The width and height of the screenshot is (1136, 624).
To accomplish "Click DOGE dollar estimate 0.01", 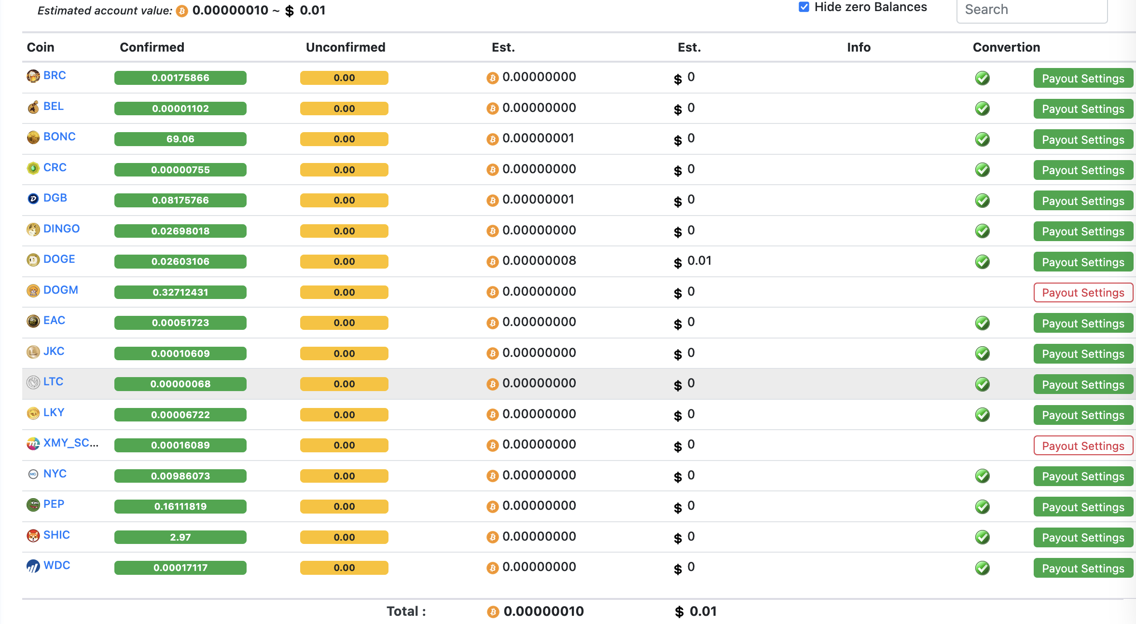I will 699,261.
